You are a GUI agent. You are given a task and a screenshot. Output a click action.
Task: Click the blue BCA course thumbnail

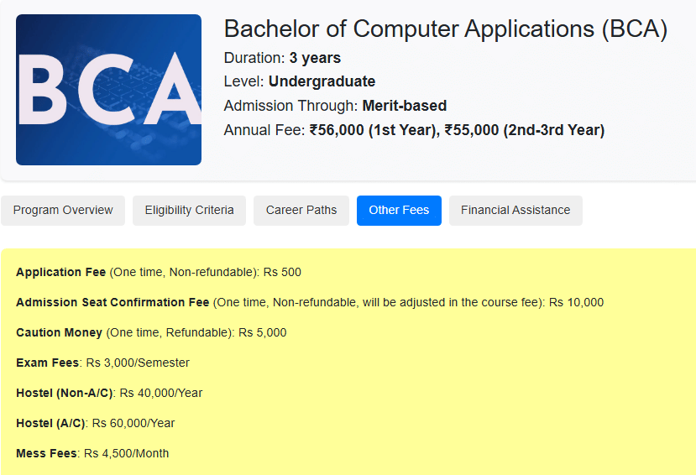(x=108, y=90)
